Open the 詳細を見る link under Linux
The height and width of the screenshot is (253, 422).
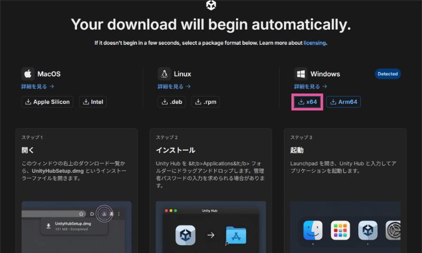(174, 86)
